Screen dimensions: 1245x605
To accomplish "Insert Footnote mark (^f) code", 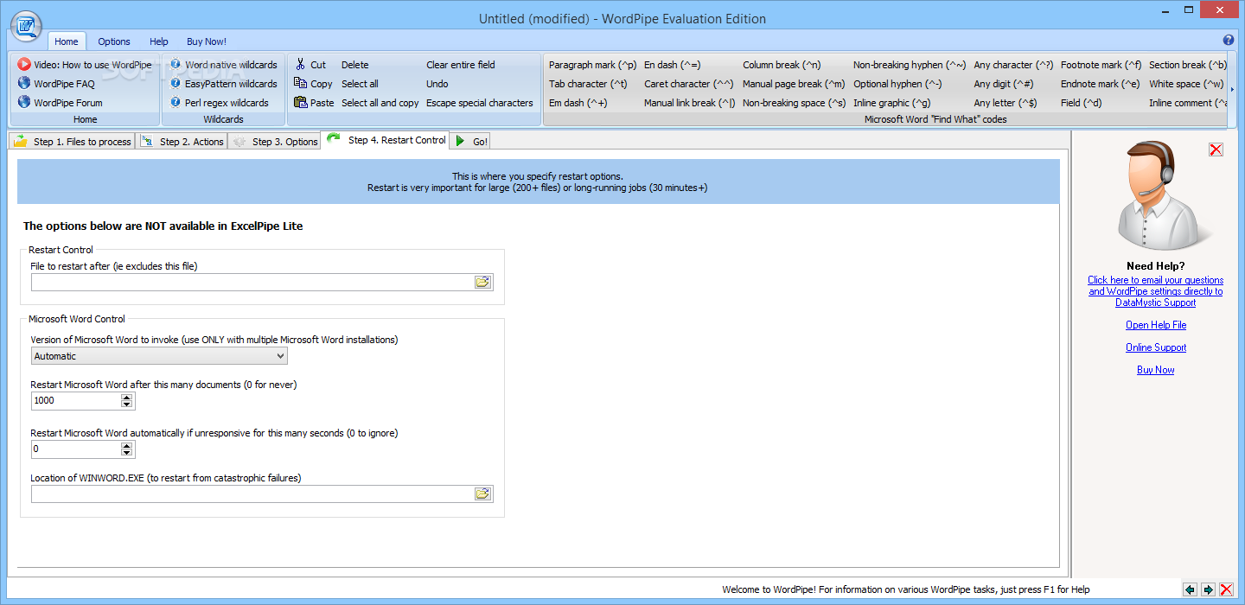I will pos(1101,65).
